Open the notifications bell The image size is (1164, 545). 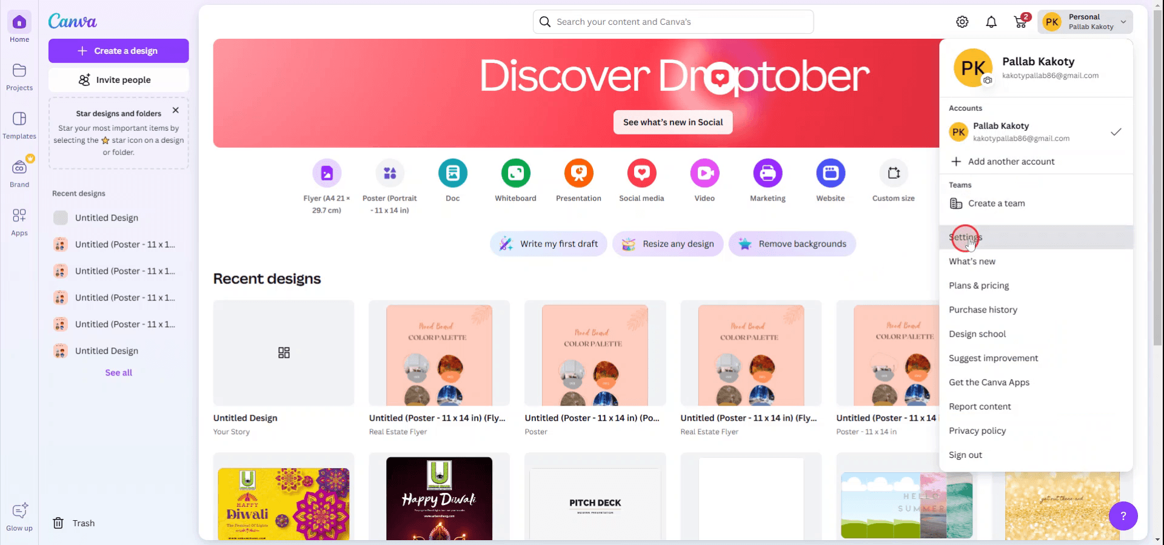(x=991, y=22)
